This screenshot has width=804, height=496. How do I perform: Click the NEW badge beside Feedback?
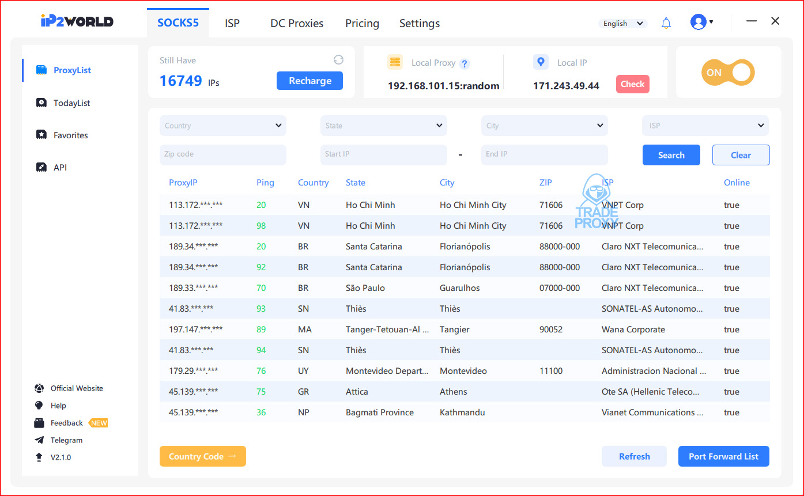coord(99,423)
